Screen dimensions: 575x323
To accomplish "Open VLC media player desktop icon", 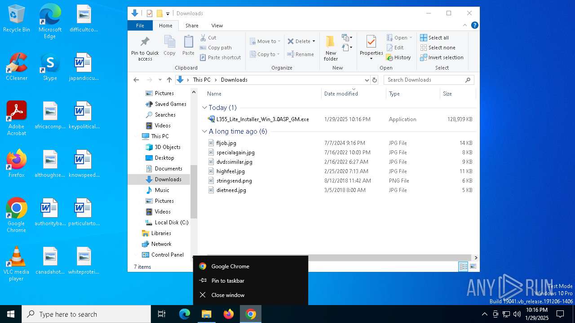I will pyautogui.click(x=16, y=264).
